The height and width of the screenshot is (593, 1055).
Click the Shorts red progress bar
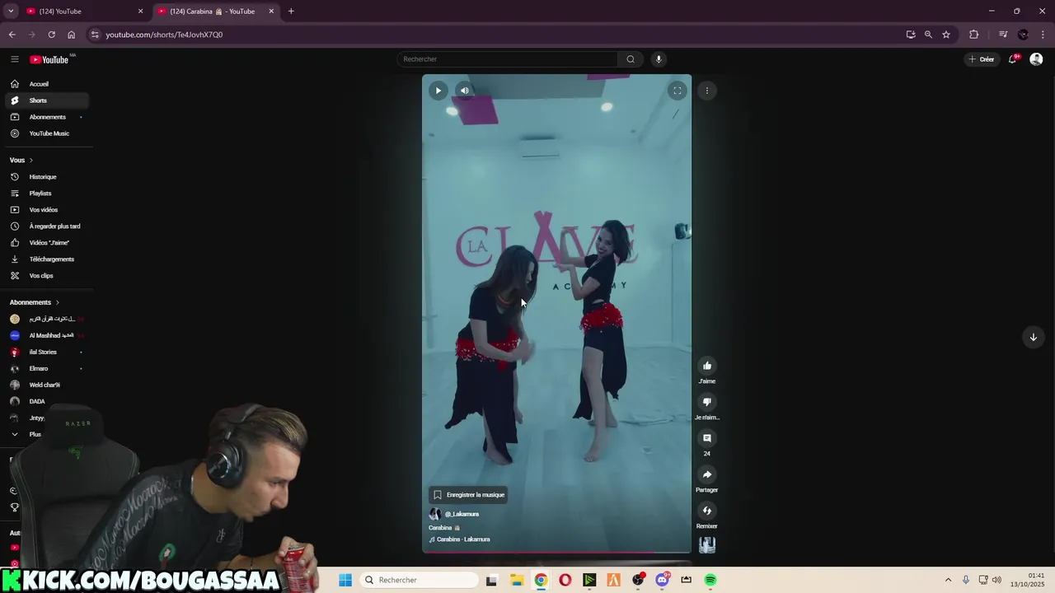(556, 552)
